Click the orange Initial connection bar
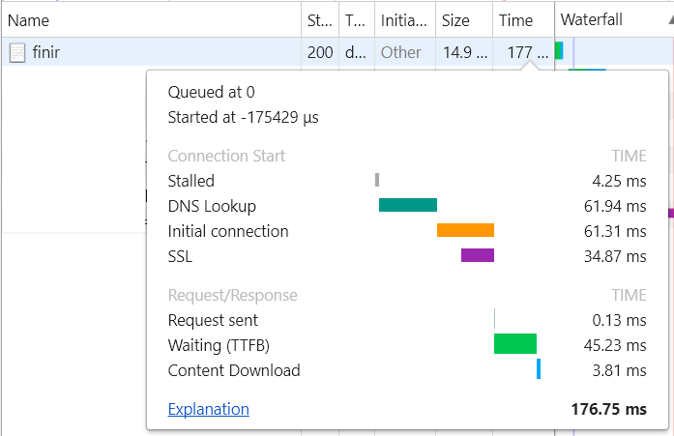The height and width of the screenshot is (436, 674). [465, 230]
